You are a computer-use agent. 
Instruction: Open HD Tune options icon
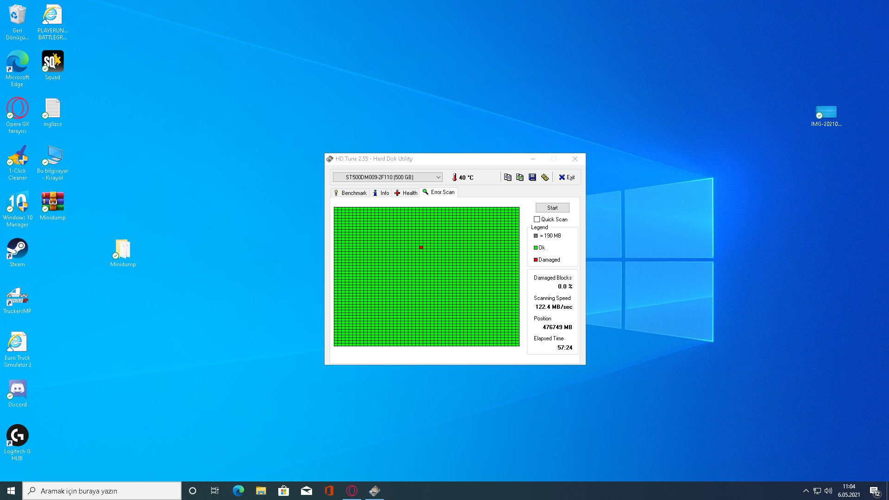tap(545, 177)
